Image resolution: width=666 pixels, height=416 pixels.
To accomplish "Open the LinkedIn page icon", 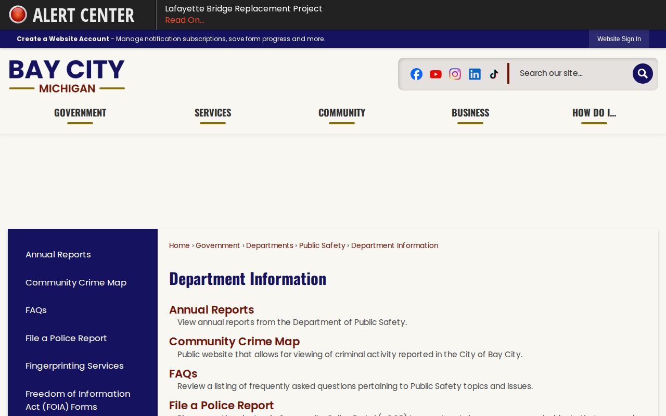I will [x=475, y=74].
